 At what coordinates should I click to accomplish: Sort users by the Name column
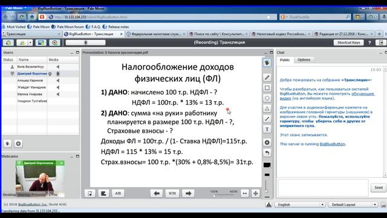click(x=32, y=60)
